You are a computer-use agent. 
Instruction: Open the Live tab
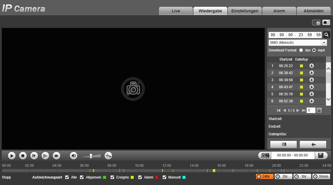[176, 11]
